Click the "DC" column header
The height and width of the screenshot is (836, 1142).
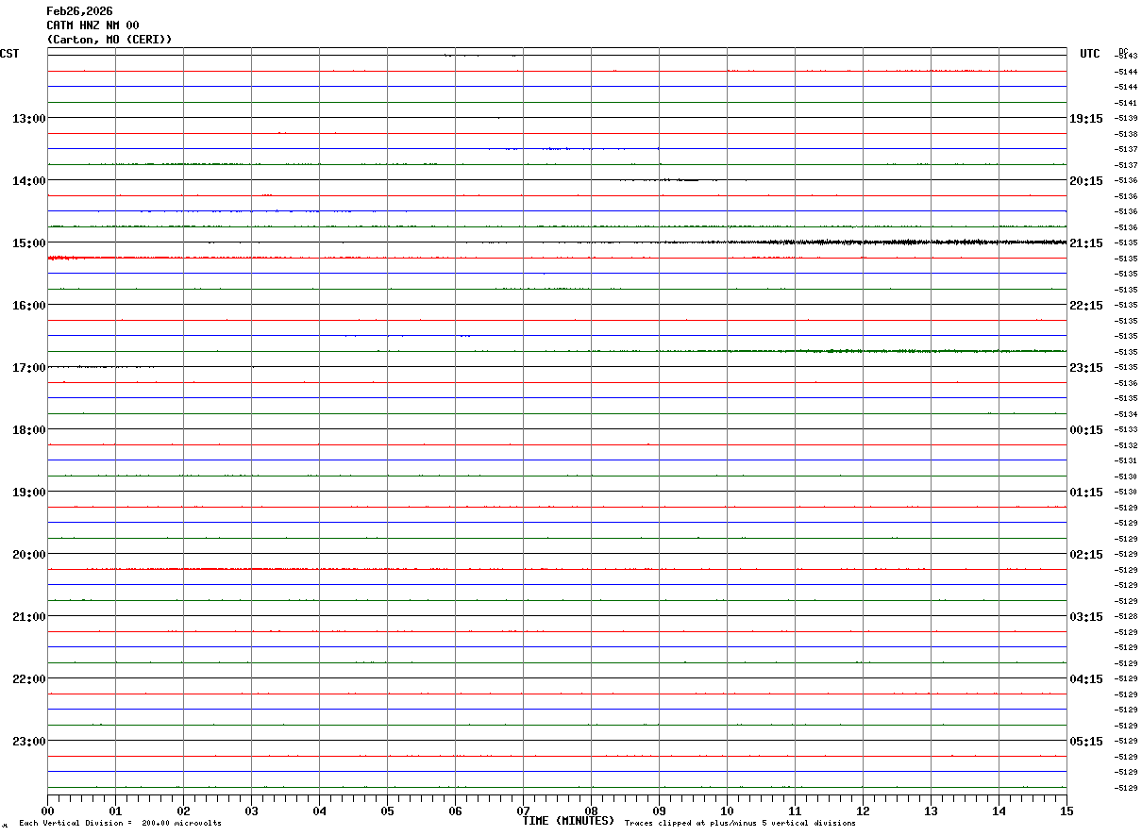pyautogui.click(x=1123, y=51)
